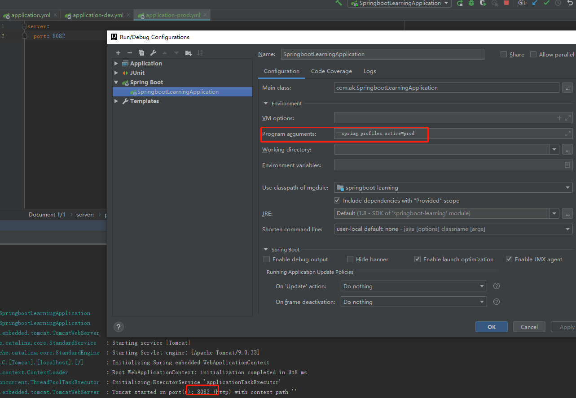
Task: Click help icon next to frame deactivation
Action: tap(497, 302)
